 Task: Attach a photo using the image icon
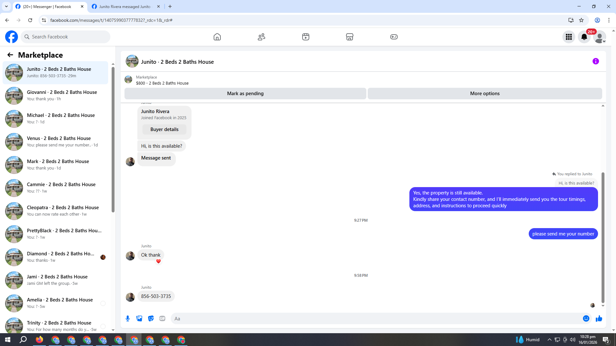(139, 318)
